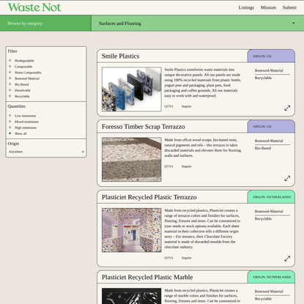Click Inquire on Smile Plastics
This screenshot has width=304, height=304.
pos(187,106)
